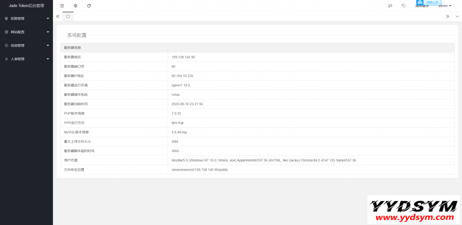
Task: Expand the 权限管理 sidebar menu
Action: (26, 18)
